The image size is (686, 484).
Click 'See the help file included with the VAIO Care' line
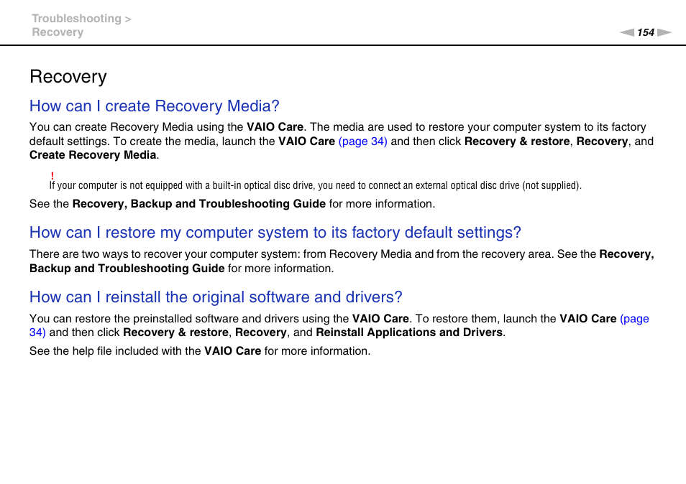pos(200,351)
